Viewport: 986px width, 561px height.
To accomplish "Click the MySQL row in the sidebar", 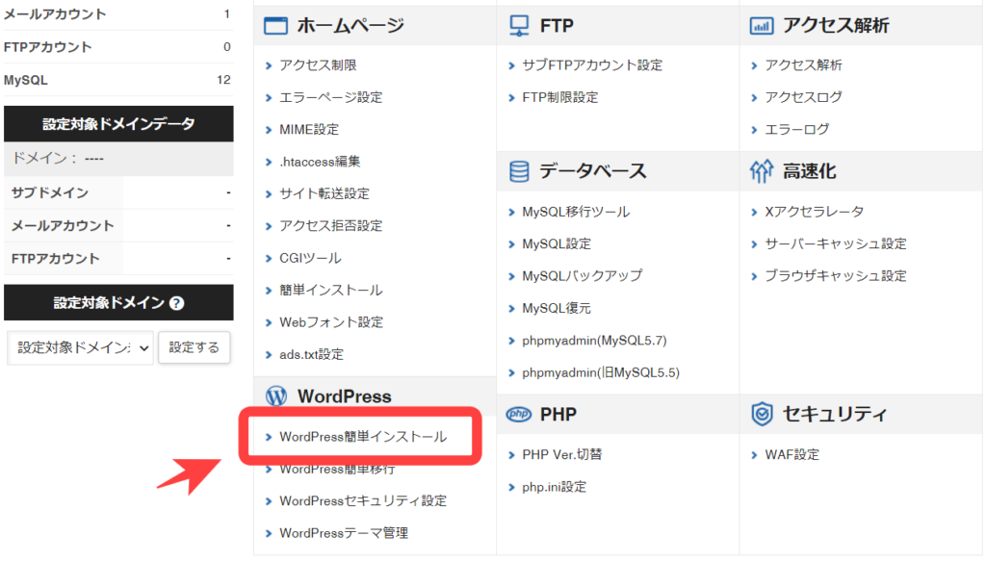I will pyautogui.click(x=118, y=80).
